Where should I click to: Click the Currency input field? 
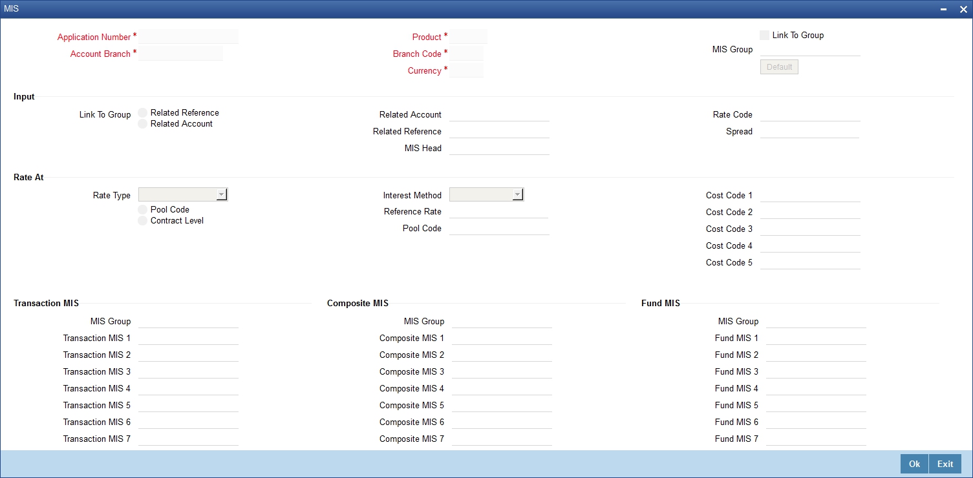[466, 70]
